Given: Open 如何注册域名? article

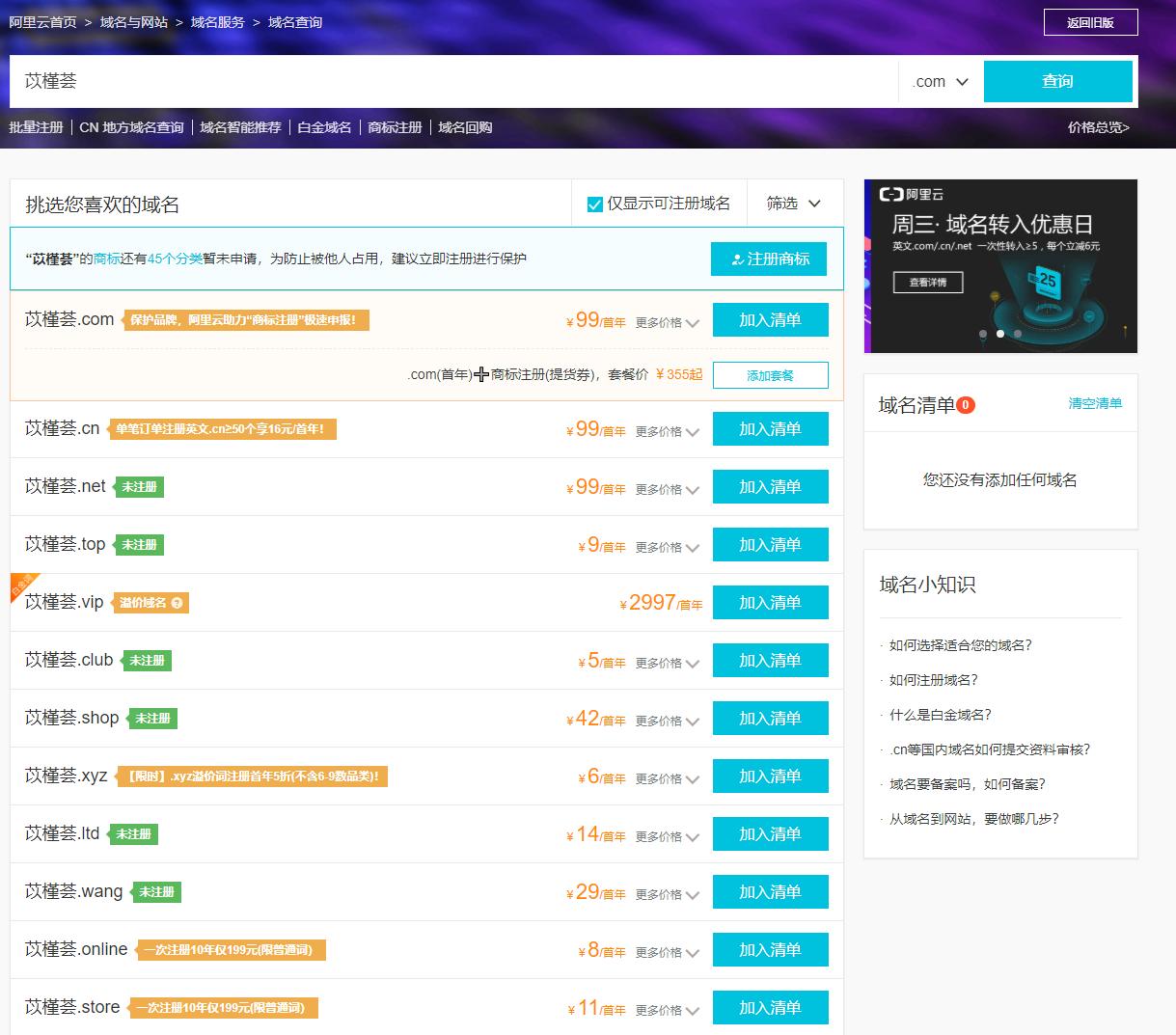Looking at the screenshot, I should [934, 680].
